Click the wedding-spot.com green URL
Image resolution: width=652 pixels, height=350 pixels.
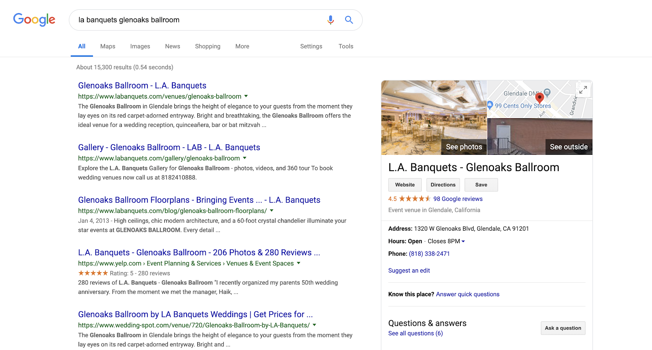[x=194, y=325]
